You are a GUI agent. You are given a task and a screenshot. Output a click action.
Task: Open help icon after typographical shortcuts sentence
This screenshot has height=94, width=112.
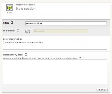tap(80, 58)
